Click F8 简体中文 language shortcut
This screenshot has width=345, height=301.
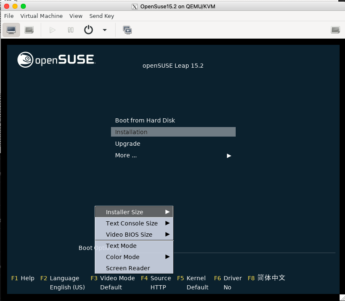pos(266,278)
